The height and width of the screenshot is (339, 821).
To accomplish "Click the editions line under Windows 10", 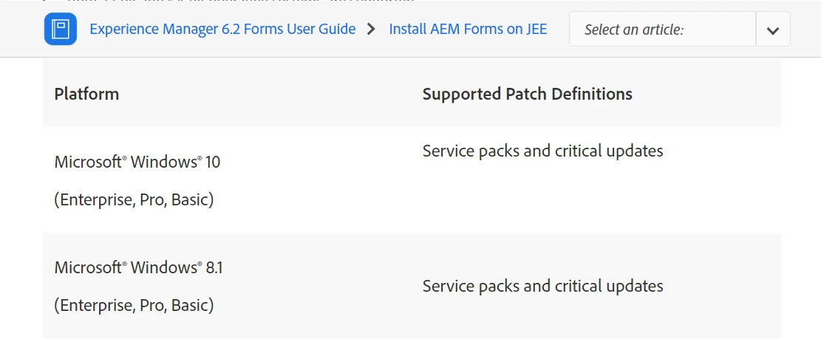I will (x=134, y=200).
